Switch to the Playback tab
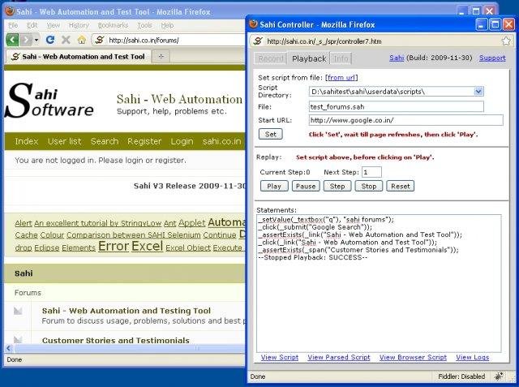Image resolution: width=519 pixels, height=387 pixels. 309,58
